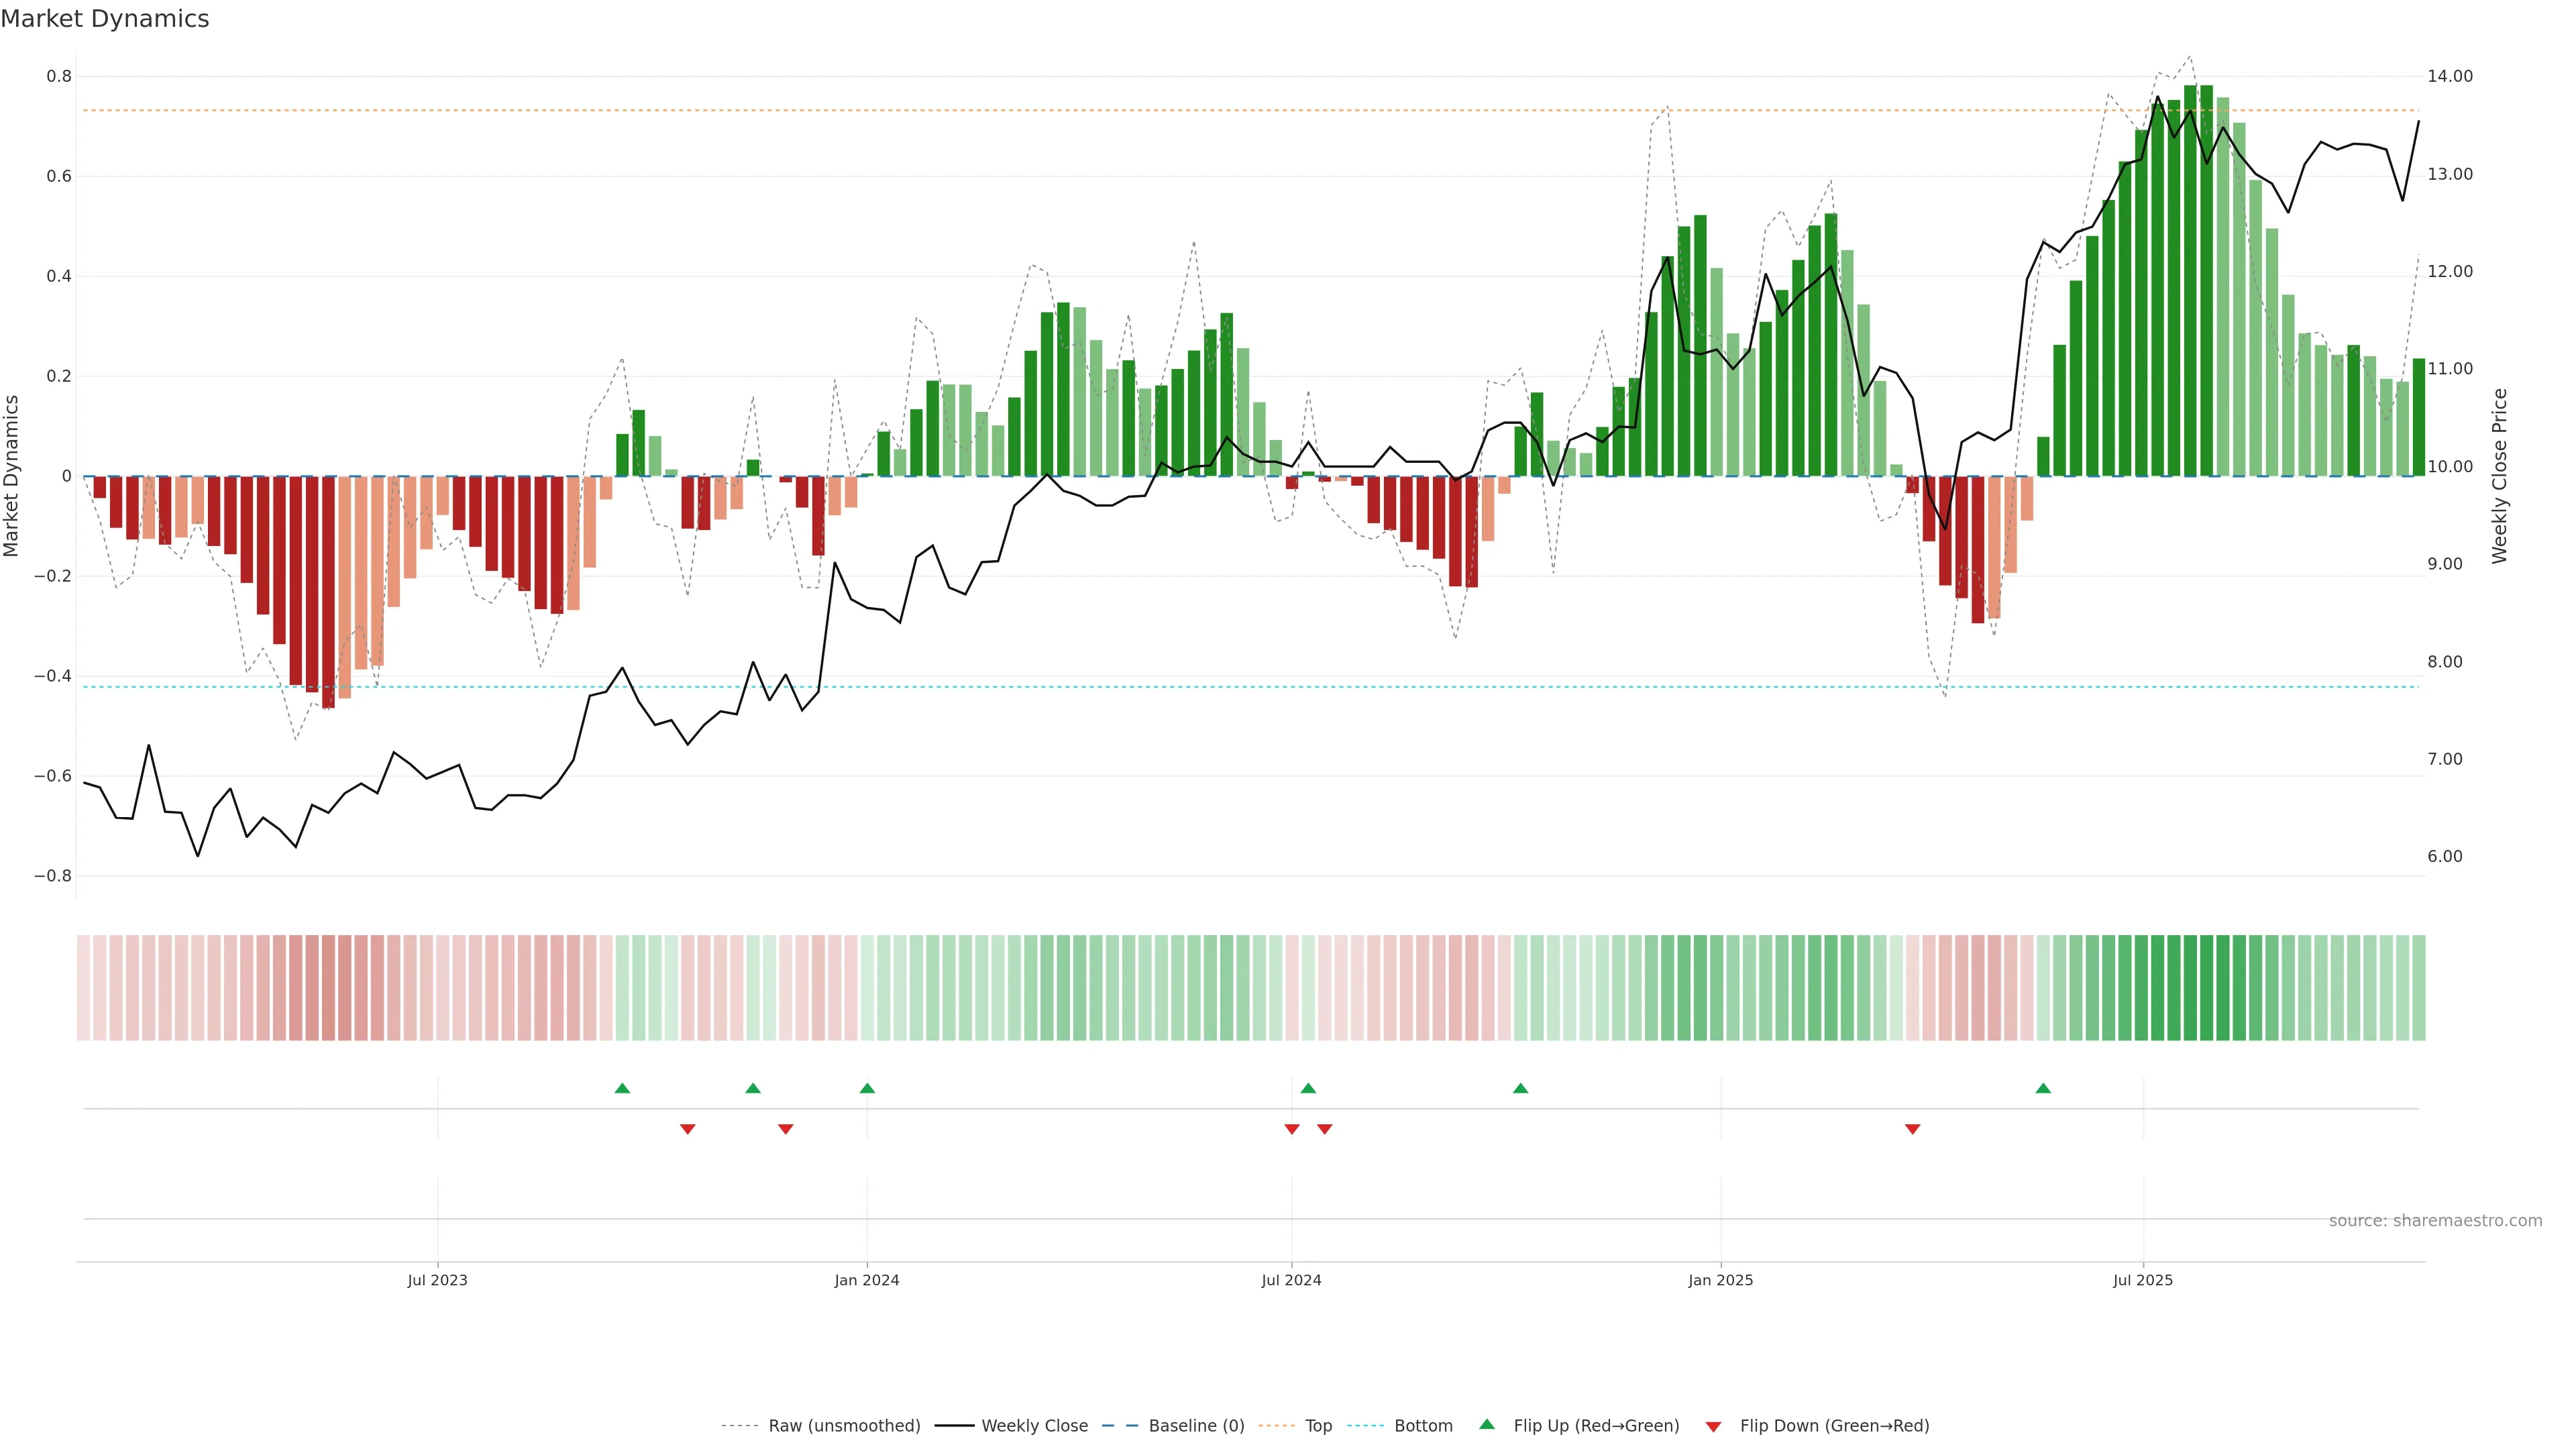Click the source sharemaestro.com text
This screenshot has width=2576, height=1449.
pyautogui.click(x=2435, y=1221)
